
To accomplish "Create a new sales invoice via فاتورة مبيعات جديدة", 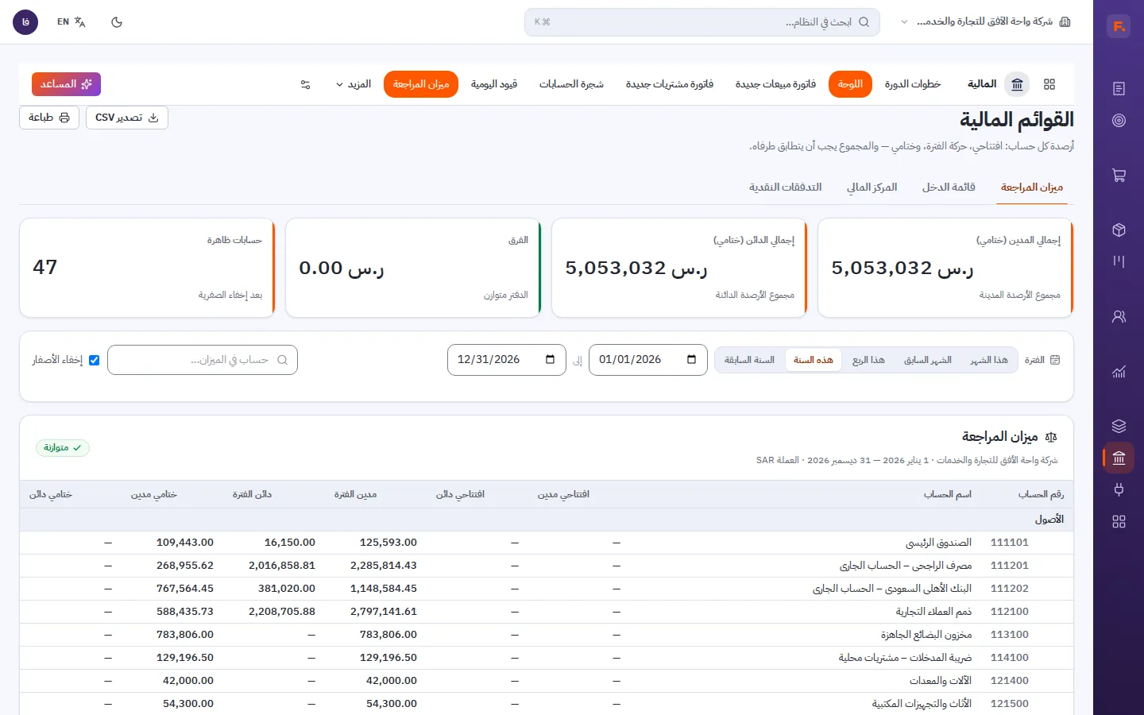I will 775,84.
